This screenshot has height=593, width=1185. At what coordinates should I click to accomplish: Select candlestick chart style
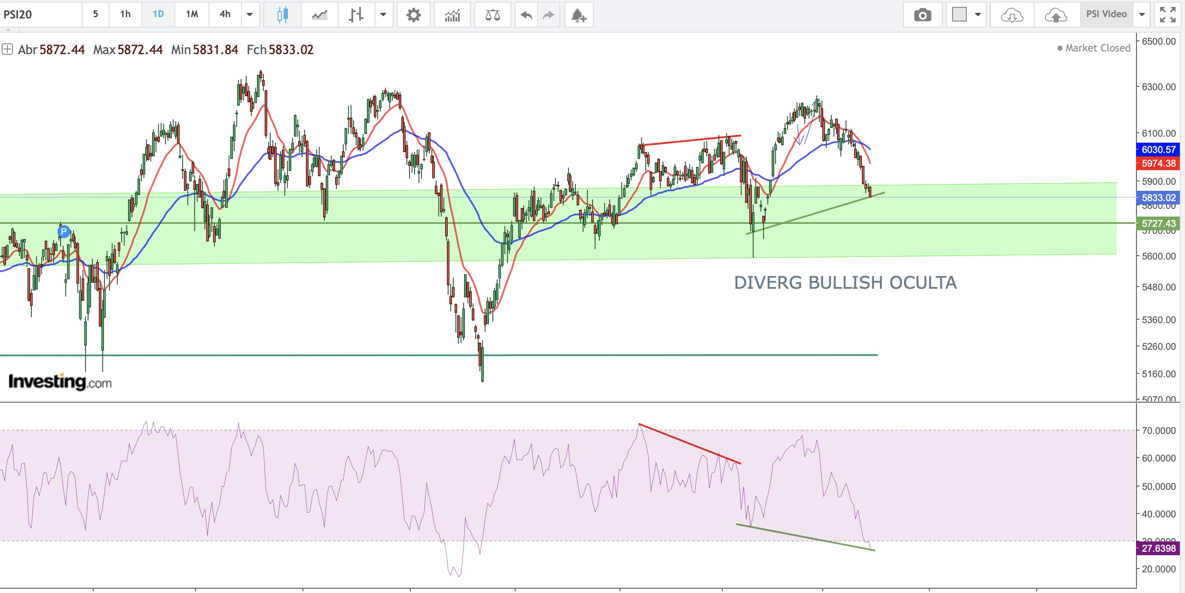tap(282, 15)
